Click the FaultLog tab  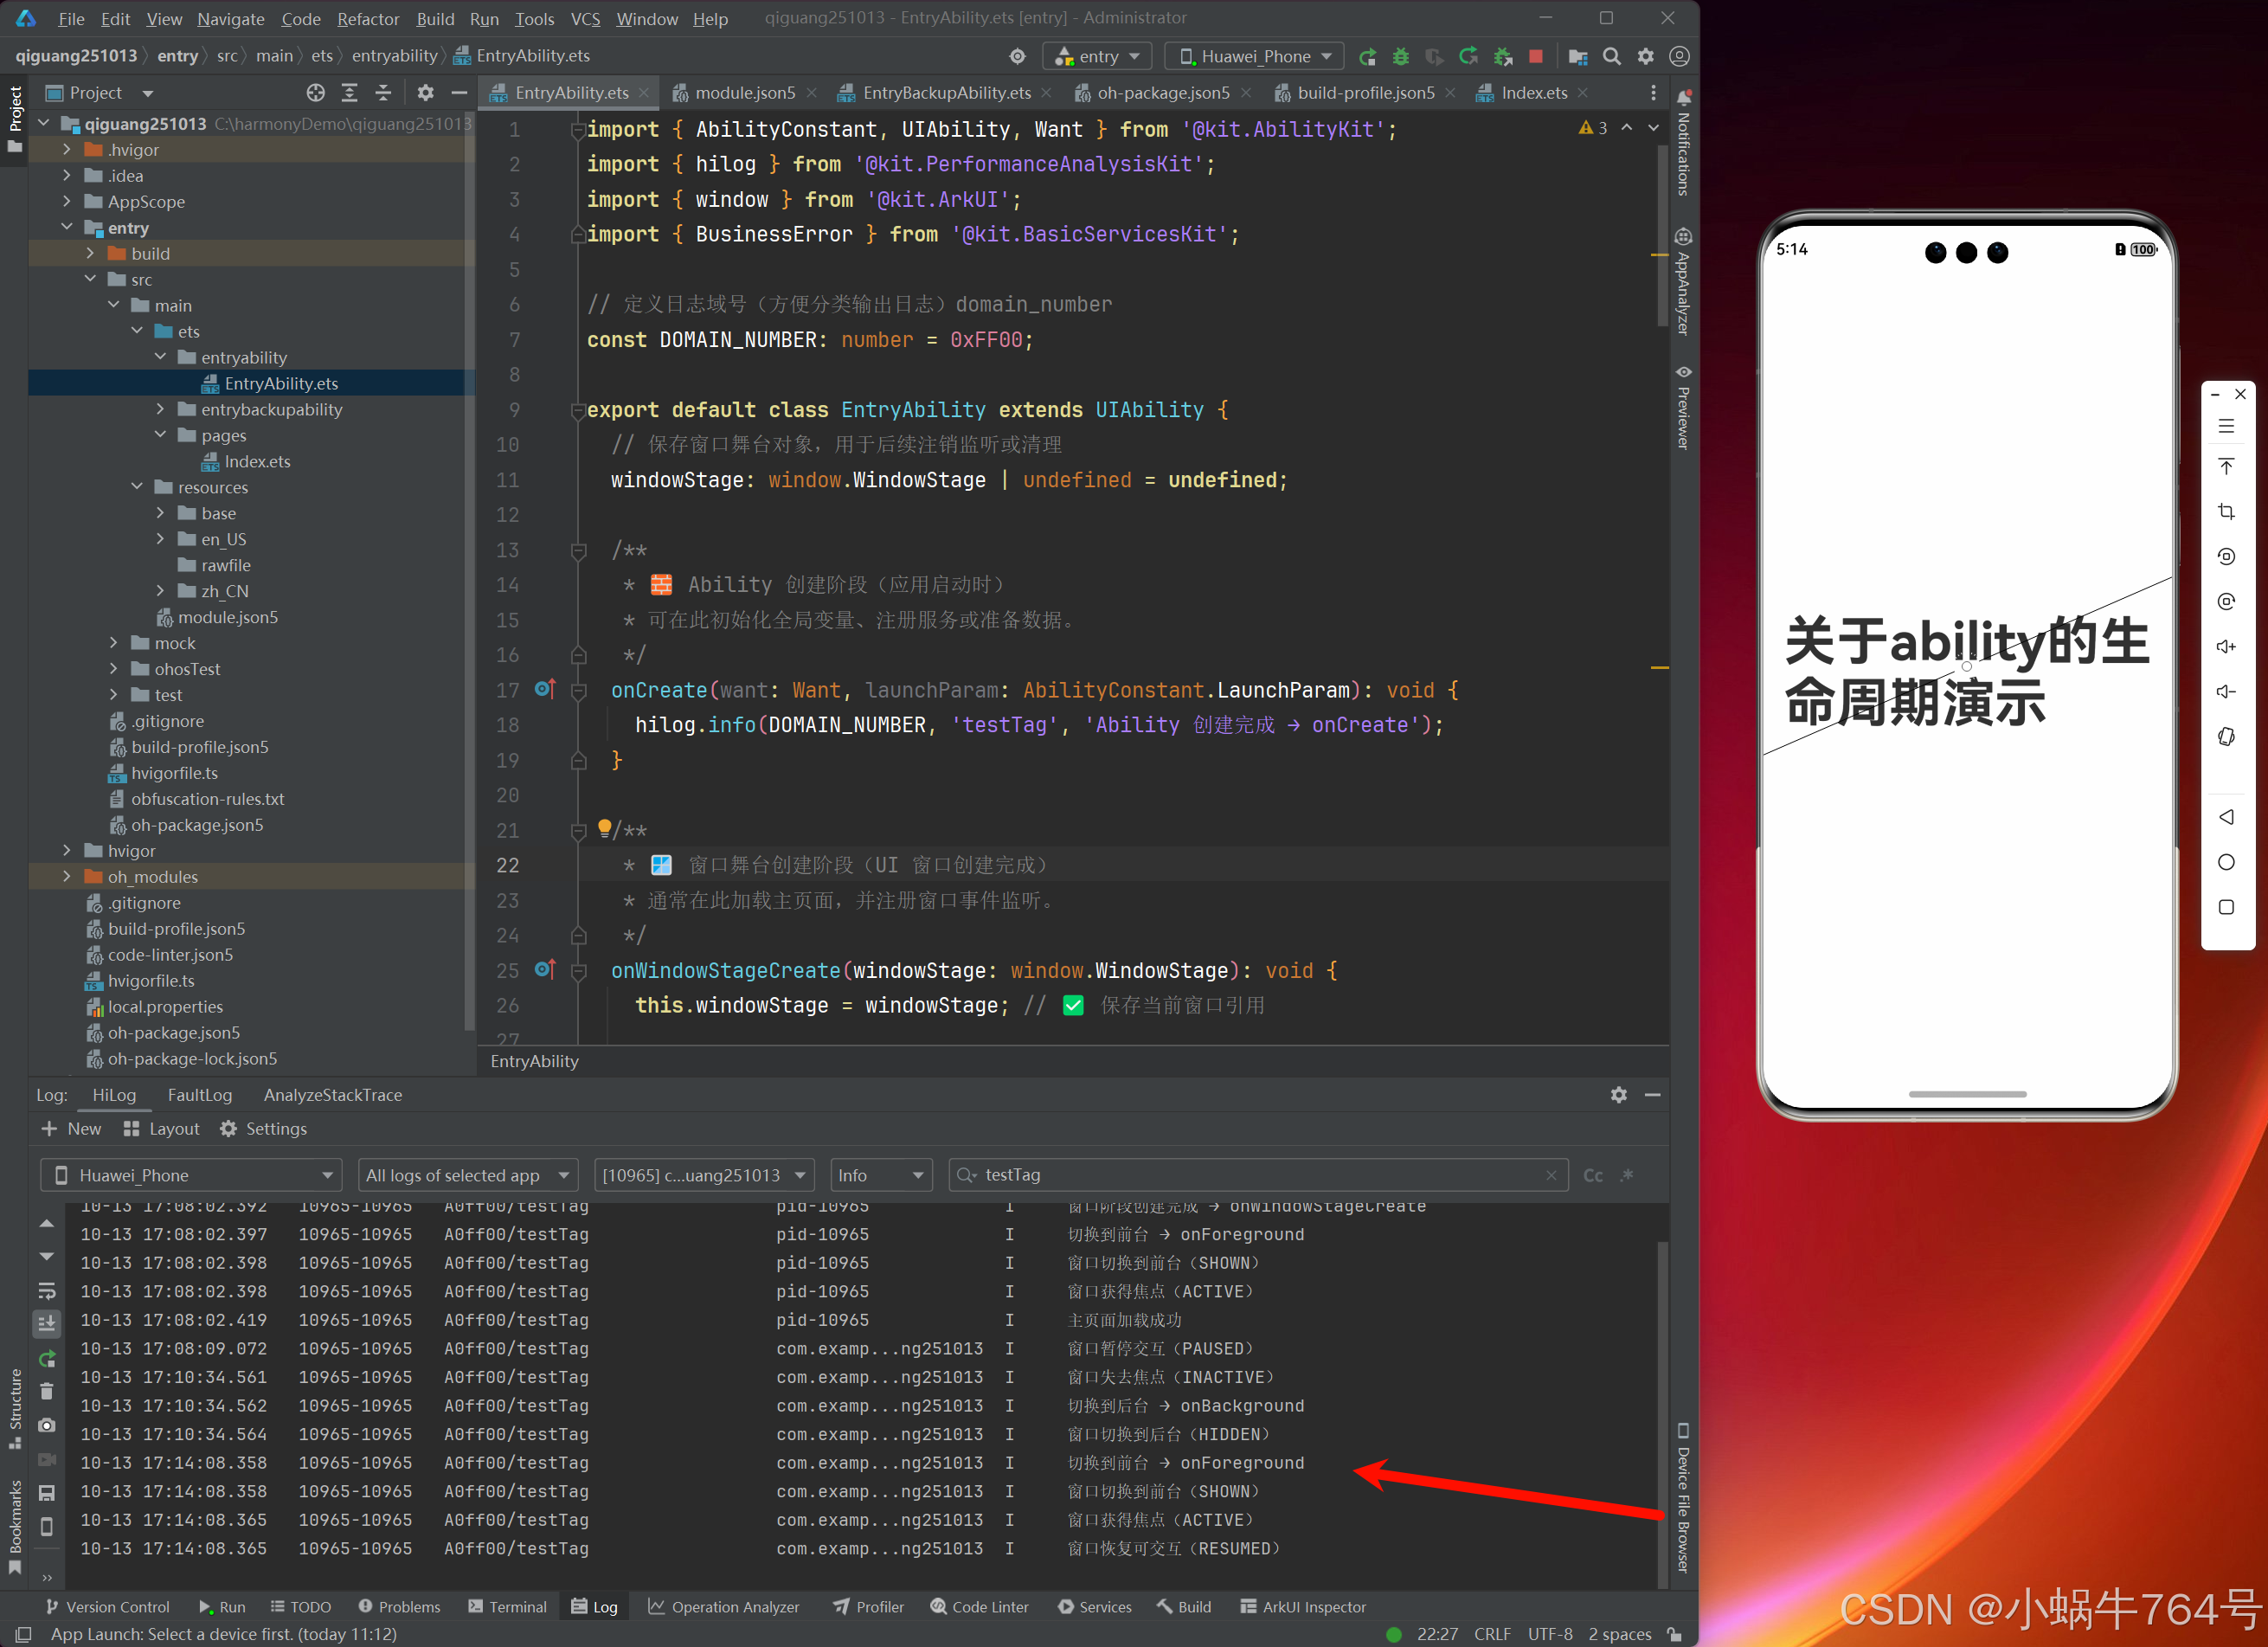tap(199, 1095)
